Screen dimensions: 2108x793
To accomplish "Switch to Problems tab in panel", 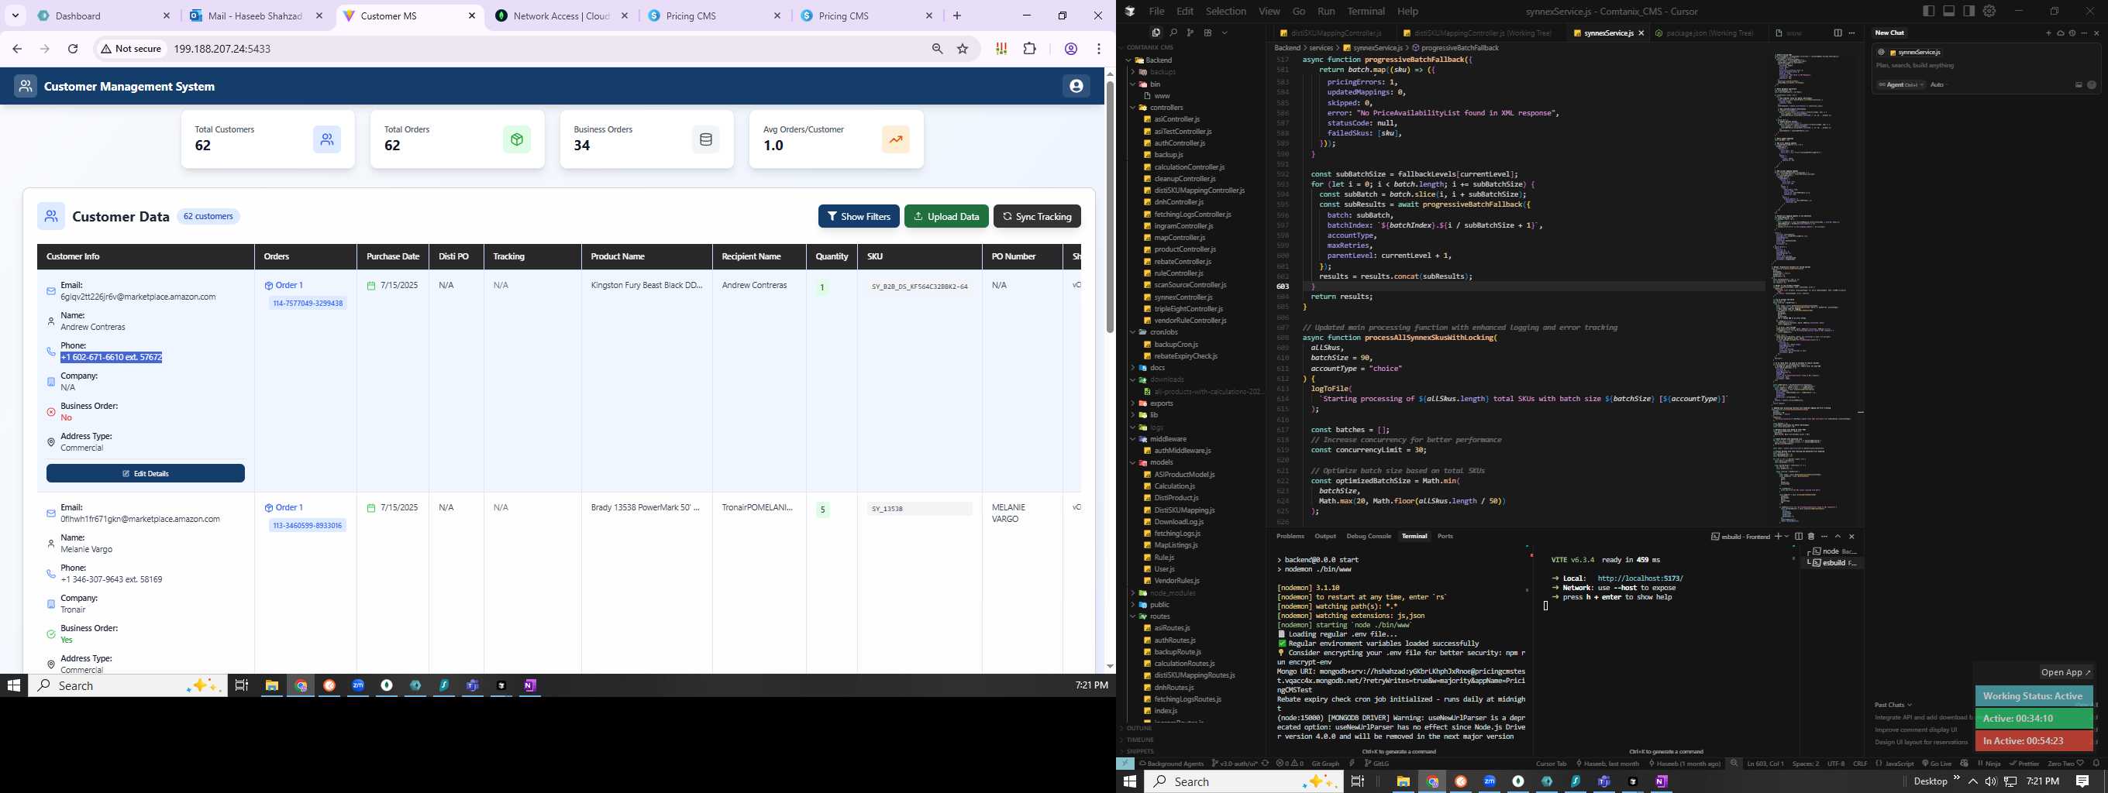I will (1290, 537).
